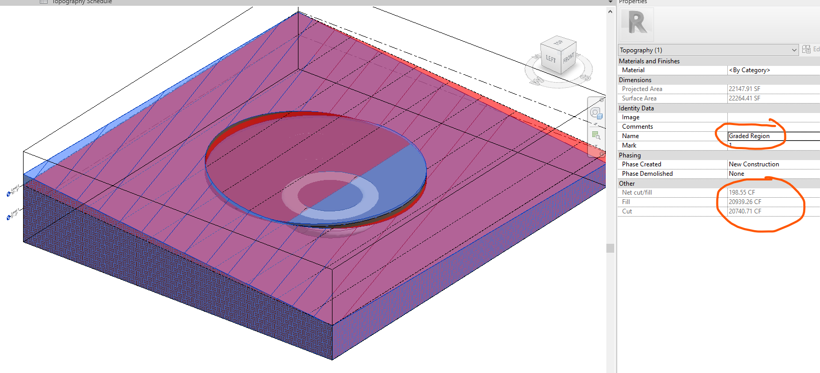Collapse the Phasing section header

pyautogui.click(x=718, y=155)
